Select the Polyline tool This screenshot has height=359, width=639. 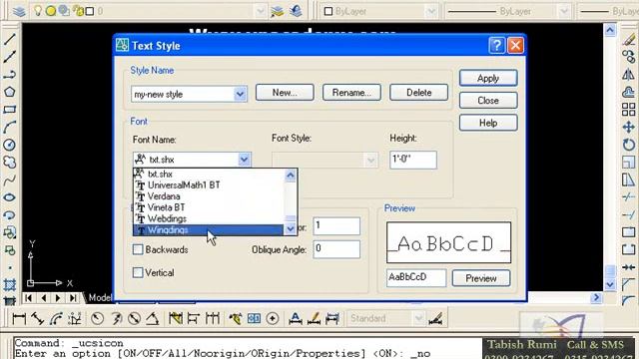tap(9, 75)
